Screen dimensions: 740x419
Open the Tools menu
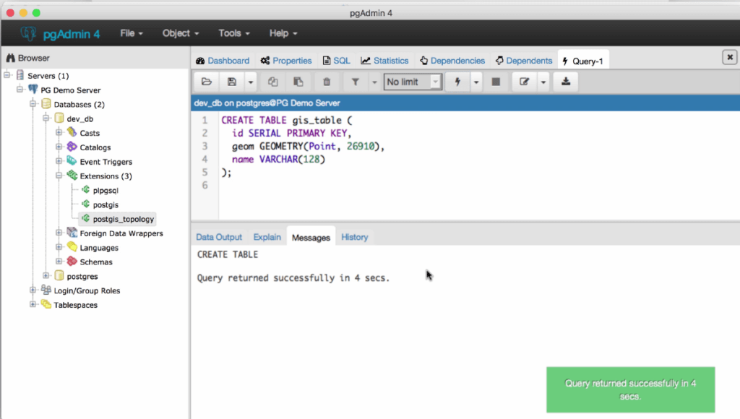point(233,33)
